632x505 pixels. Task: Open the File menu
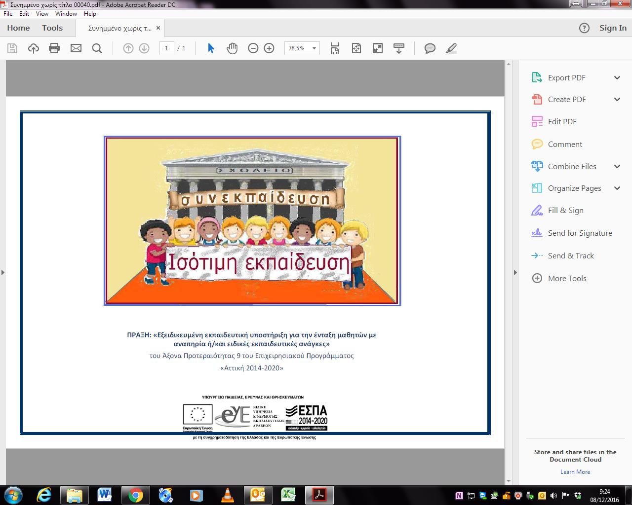point(8,14)
